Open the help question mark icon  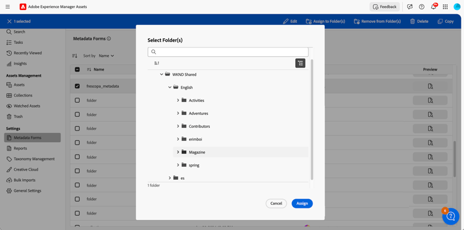422,7
